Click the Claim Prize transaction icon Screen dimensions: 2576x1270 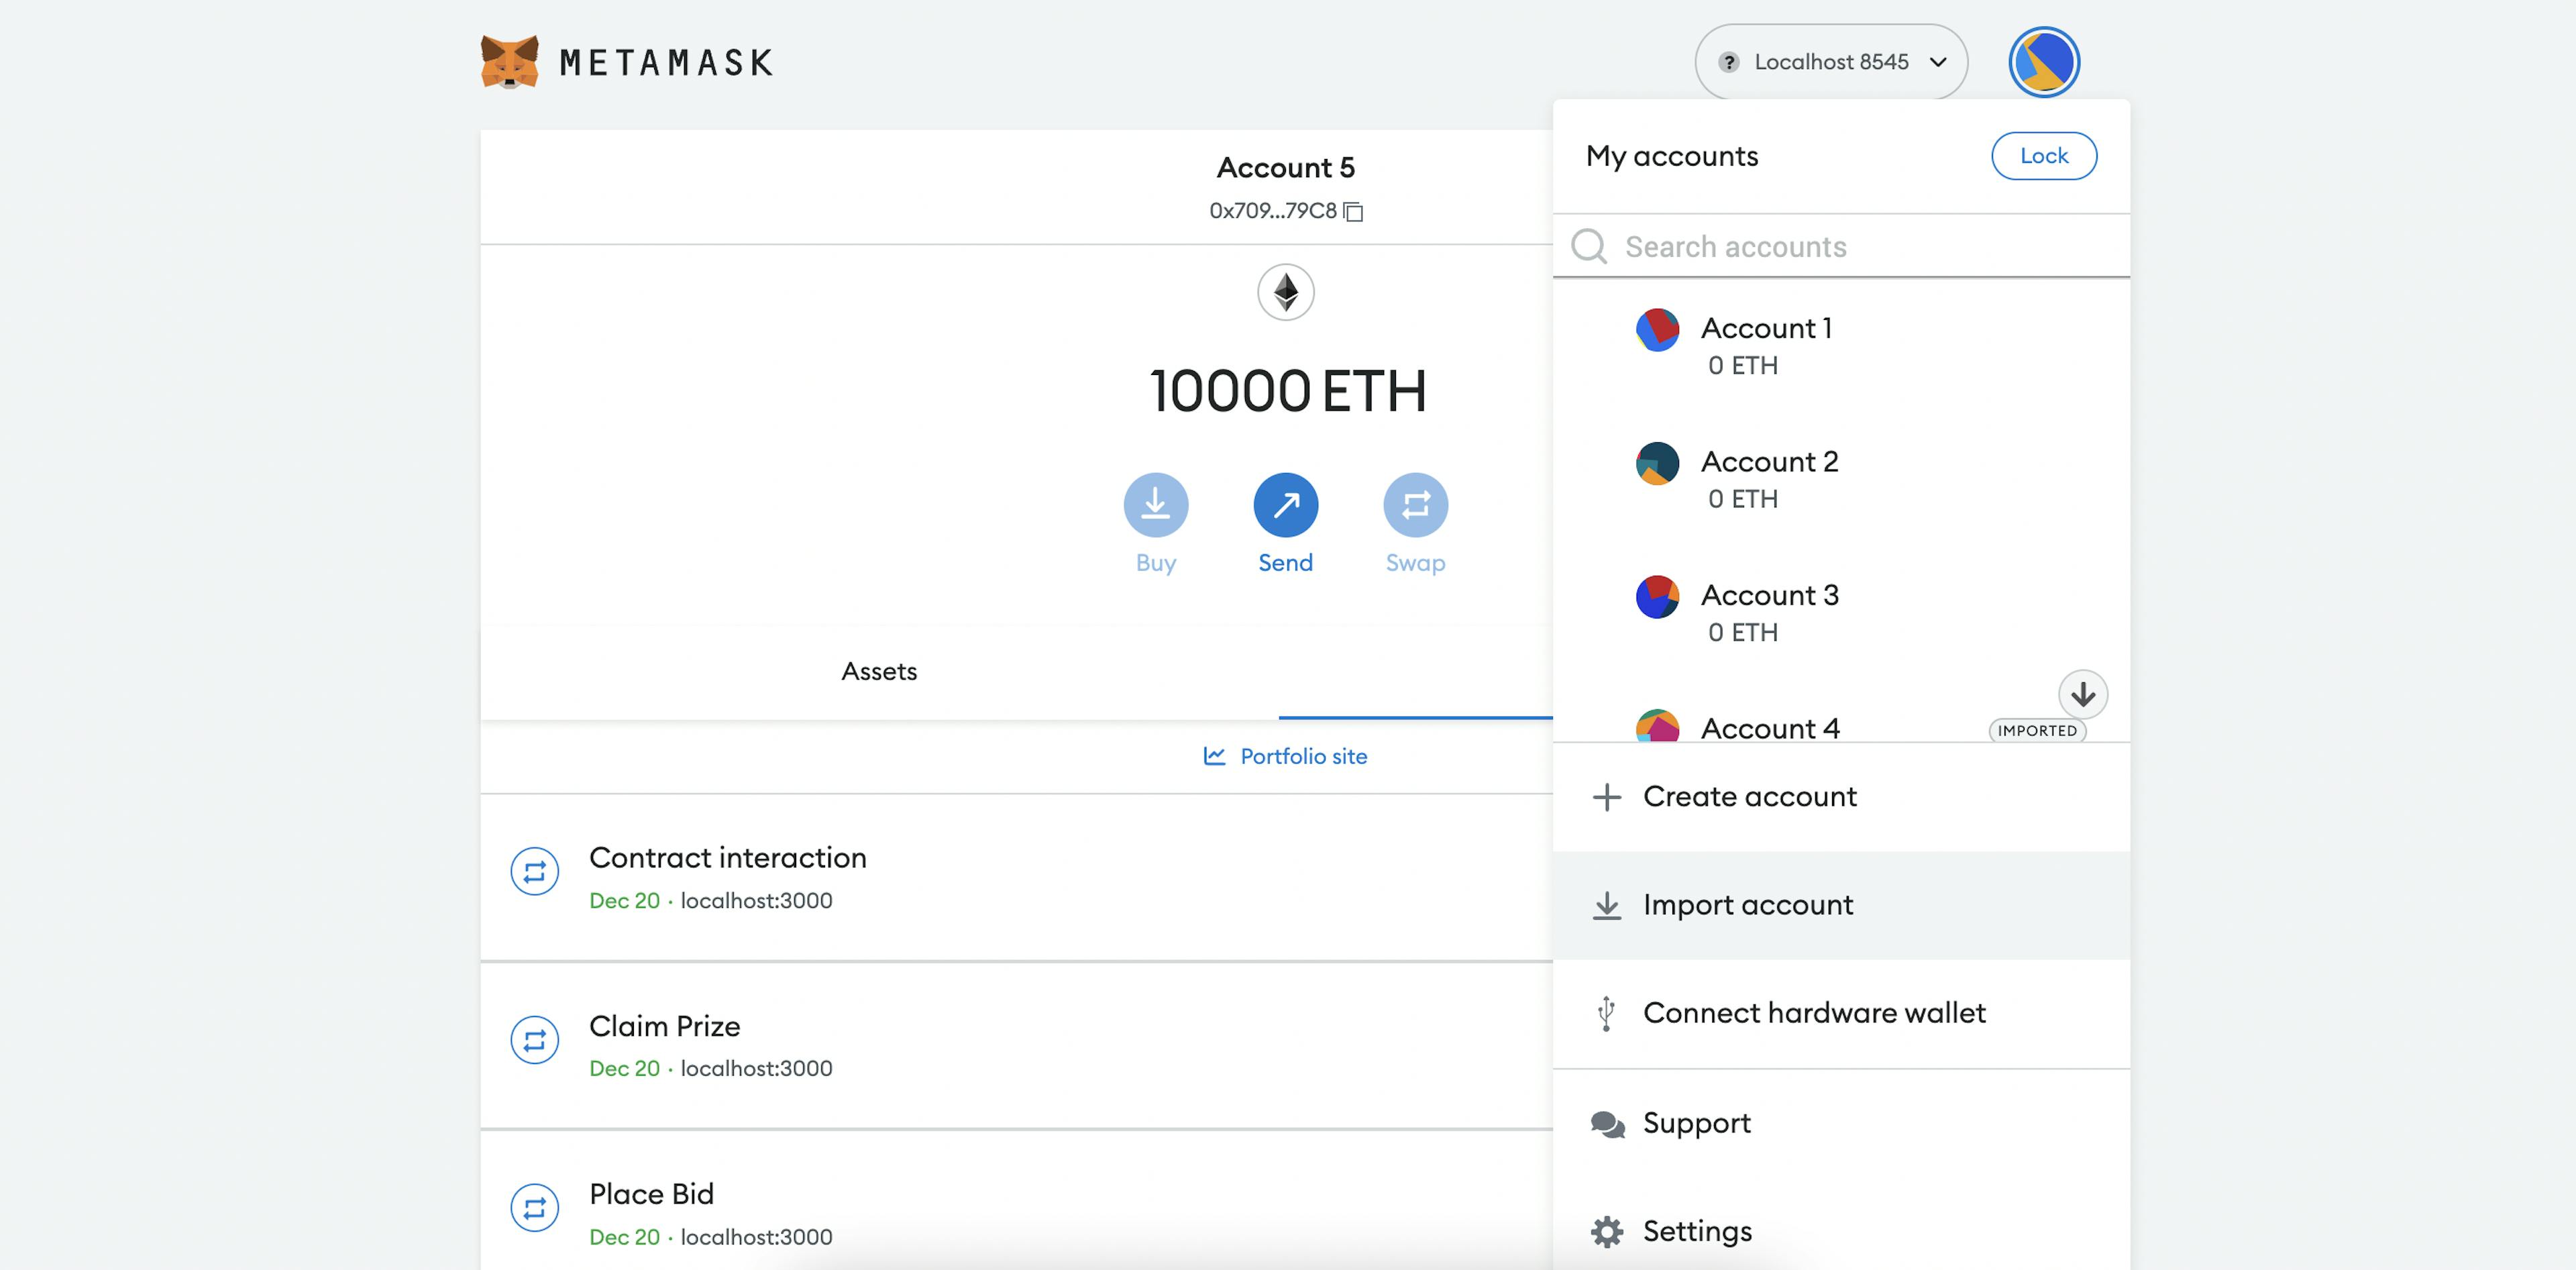coord(534,1040)
